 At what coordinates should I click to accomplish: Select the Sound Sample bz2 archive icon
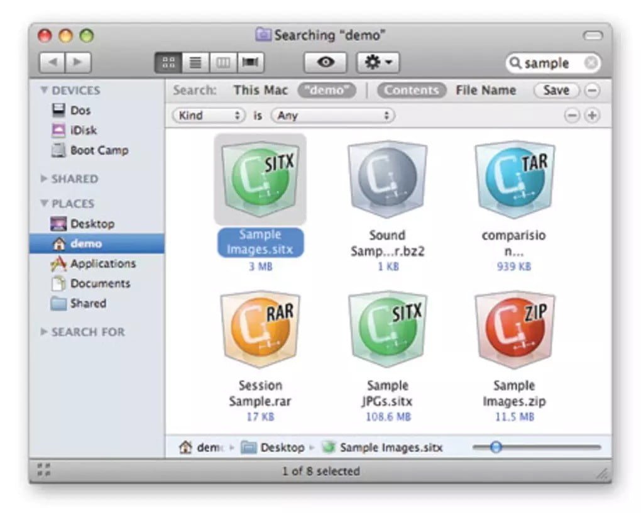(387, 180)
